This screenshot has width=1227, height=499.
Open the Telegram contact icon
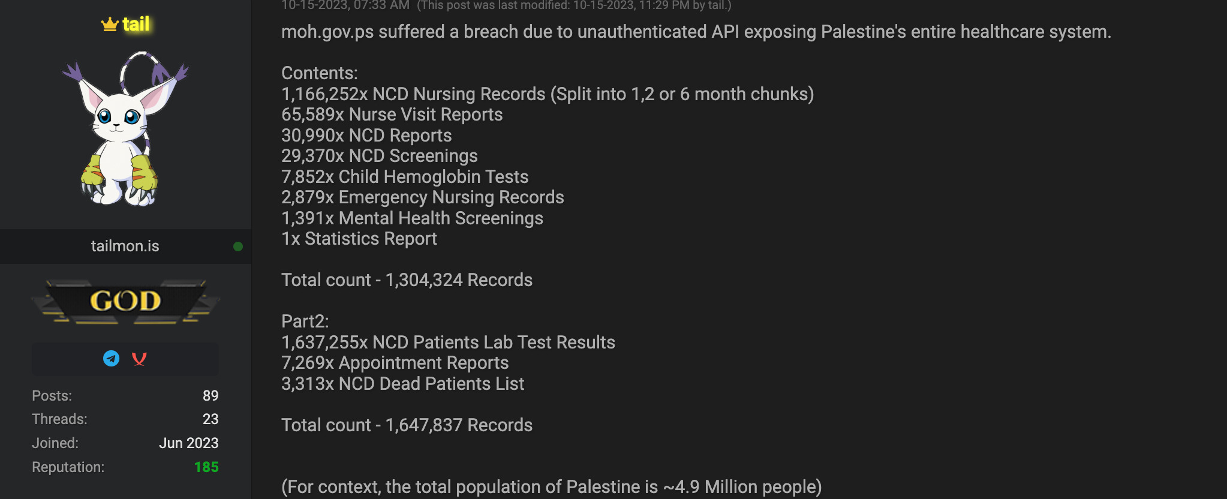tap(112, 359)
